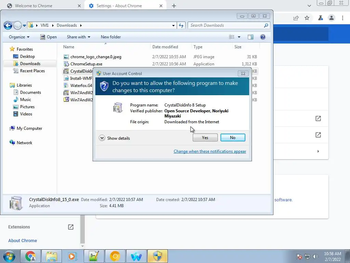Select chrome_logo_change.0.jpeg file
Screen dimensions: 350x263
tap(96, 57)
